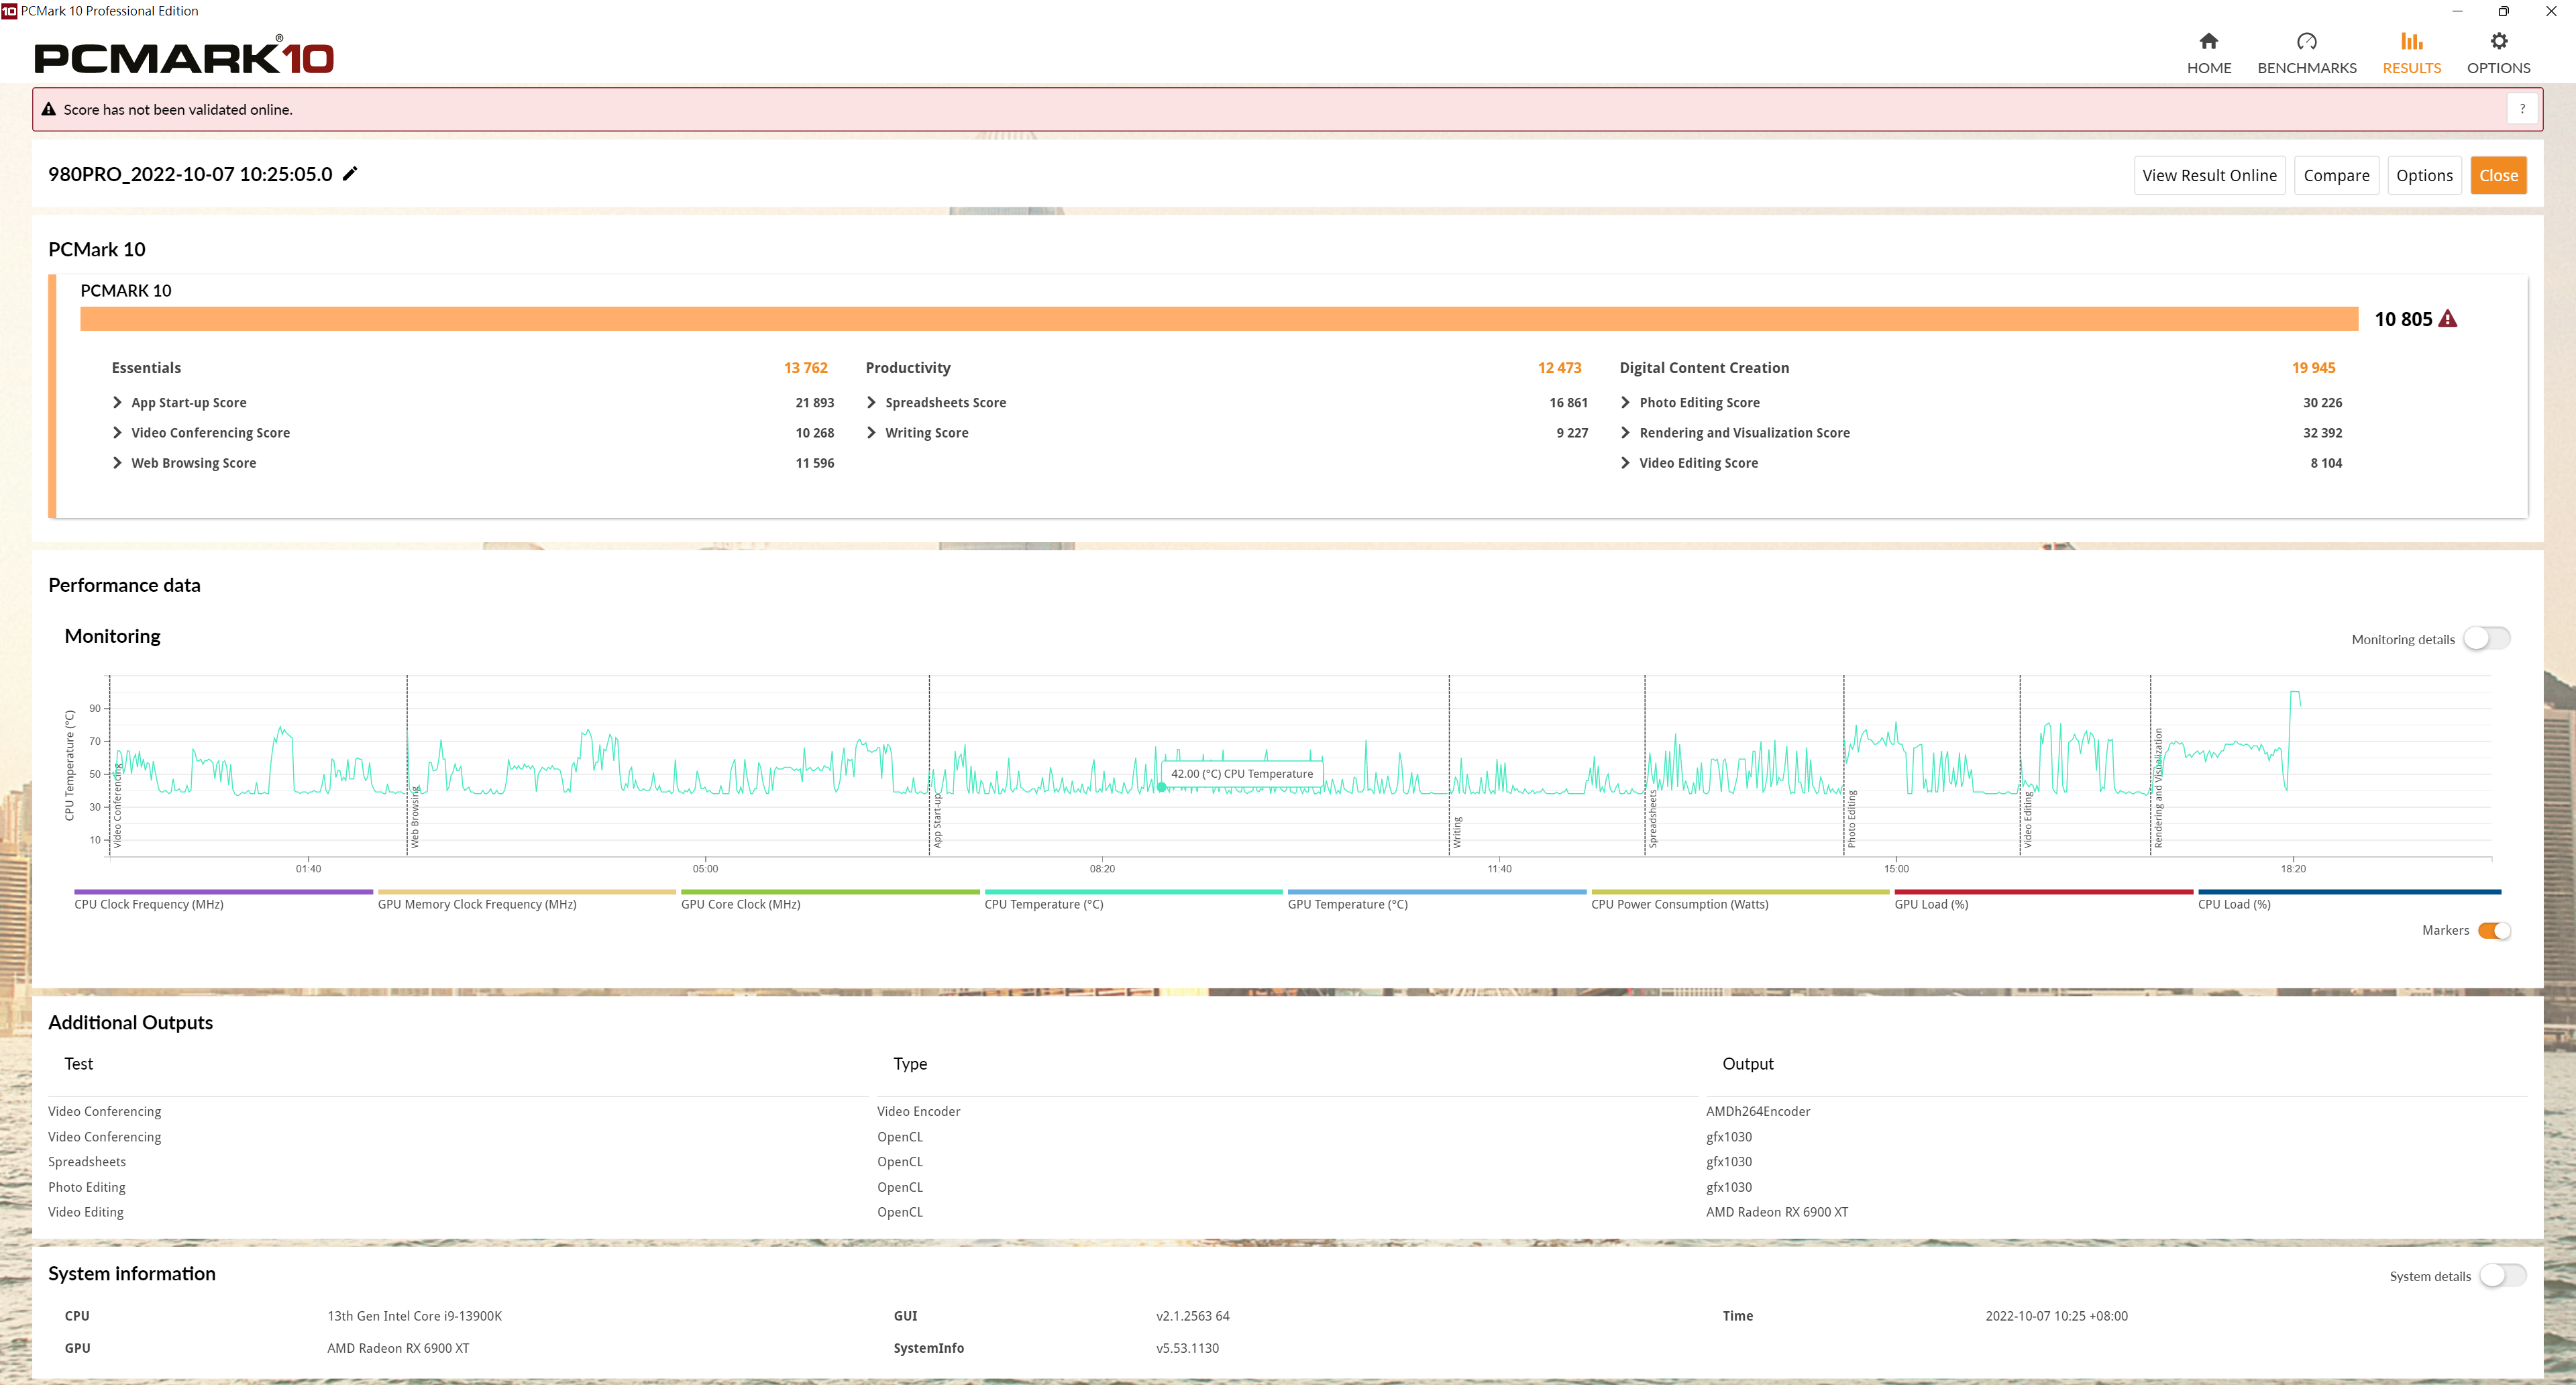Click the red warning icon beside 10 805
Viewport: 2576px width, 1385px height.
(x=2447, y=319)
